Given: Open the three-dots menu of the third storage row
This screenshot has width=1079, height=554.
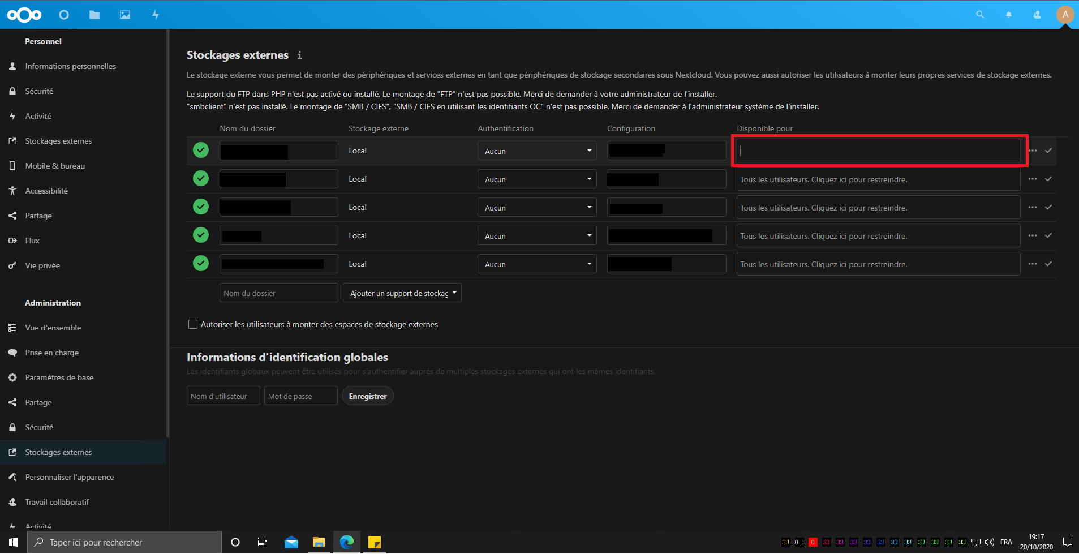Looking at the screenshot, I should (x=1033, y=207).
